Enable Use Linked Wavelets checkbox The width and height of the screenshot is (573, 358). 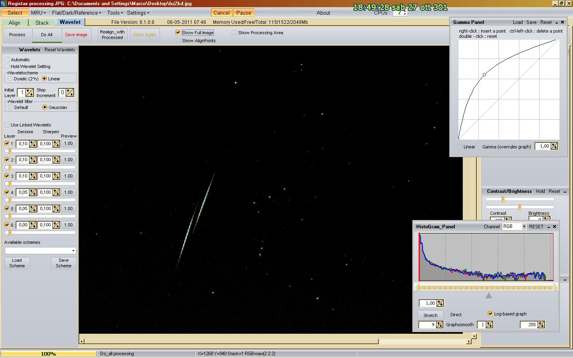(7, 125)
